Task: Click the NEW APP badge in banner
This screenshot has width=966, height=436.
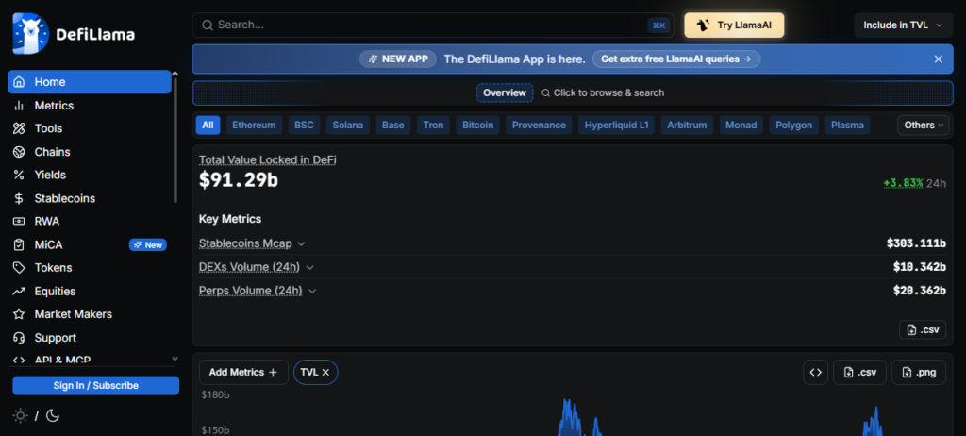Action: [398, 59]
